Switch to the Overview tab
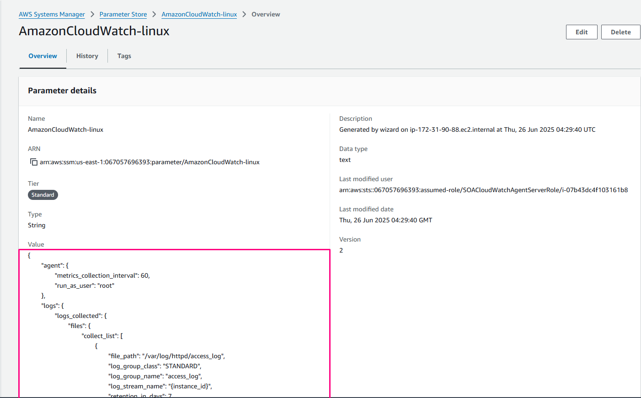The height and width of the screenshot is (398, 641). pyautogui.click(x=43, y=56)
